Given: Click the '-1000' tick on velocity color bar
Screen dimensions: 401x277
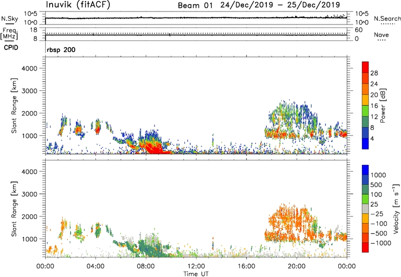Looking at the screenshot, I should tap(380, 243).
